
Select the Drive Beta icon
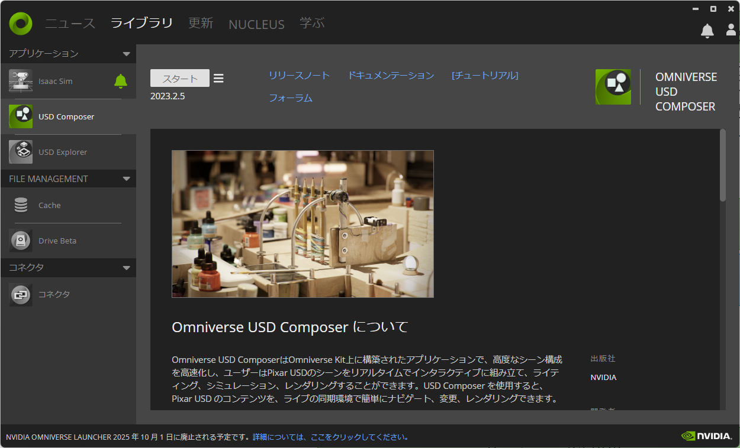(21, 241)
